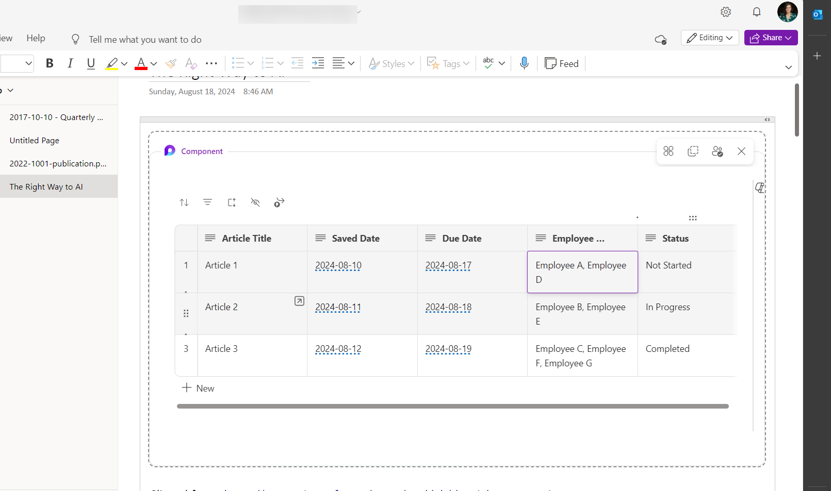The width and height of the screenshot is (831, 491).
Task: Adjust row height of the Loop table
Action: pyautogui.click(x=232, y=202)
